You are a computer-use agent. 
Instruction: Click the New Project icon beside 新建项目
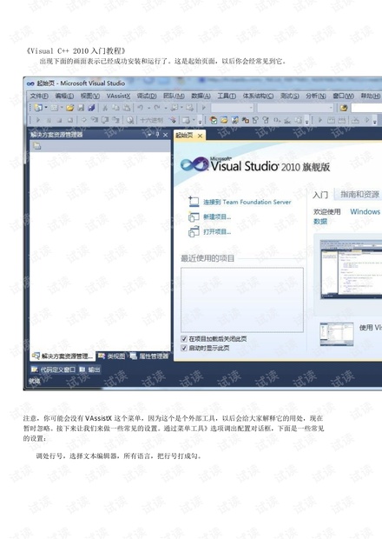click(194, 217)
